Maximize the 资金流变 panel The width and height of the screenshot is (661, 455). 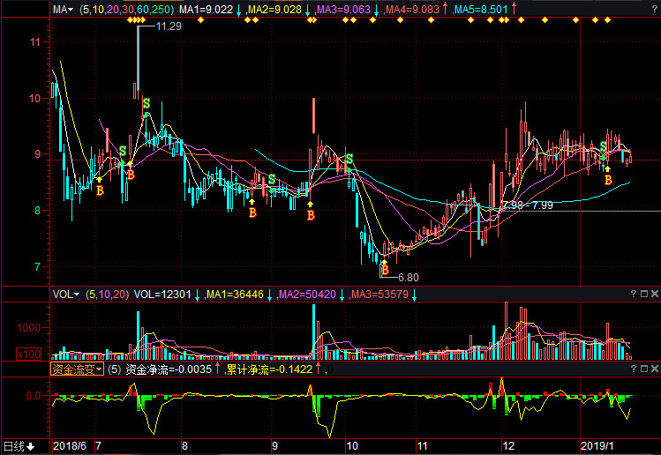tap(644, 369)
